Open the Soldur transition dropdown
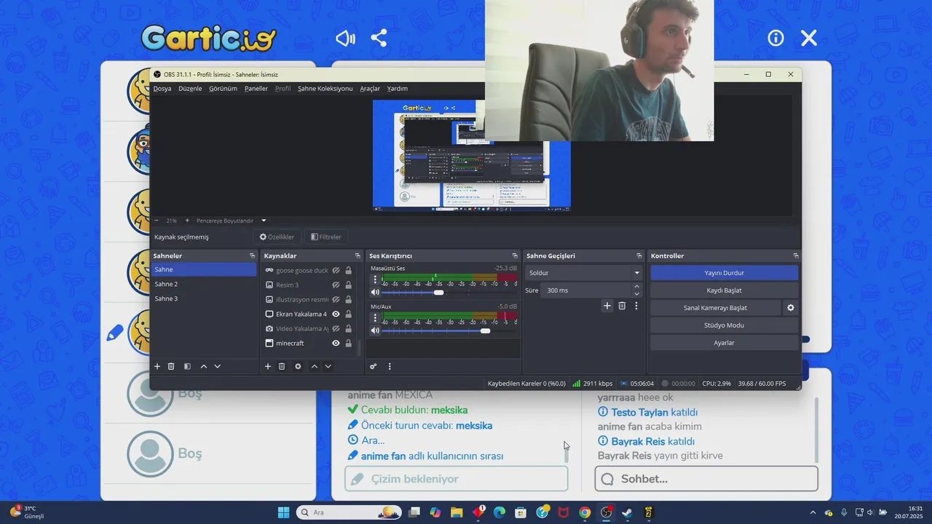 pos(583,273)
